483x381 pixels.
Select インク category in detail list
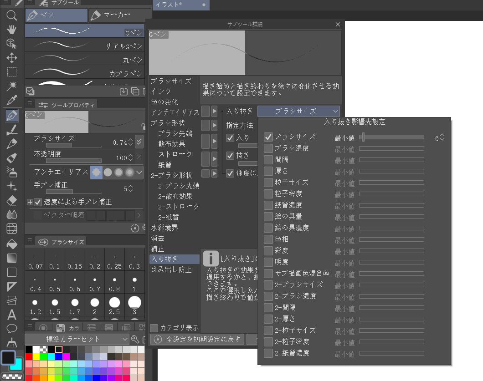point(161,91)
